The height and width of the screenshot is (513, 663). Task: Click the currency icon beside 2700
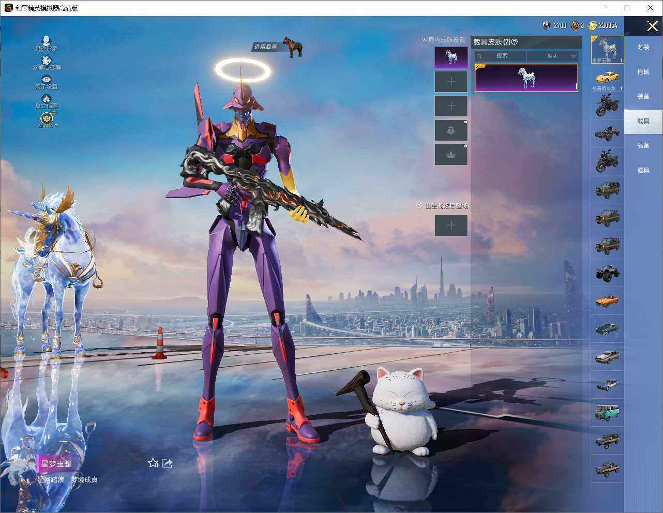pyautogui.click(x=547, y=25)
